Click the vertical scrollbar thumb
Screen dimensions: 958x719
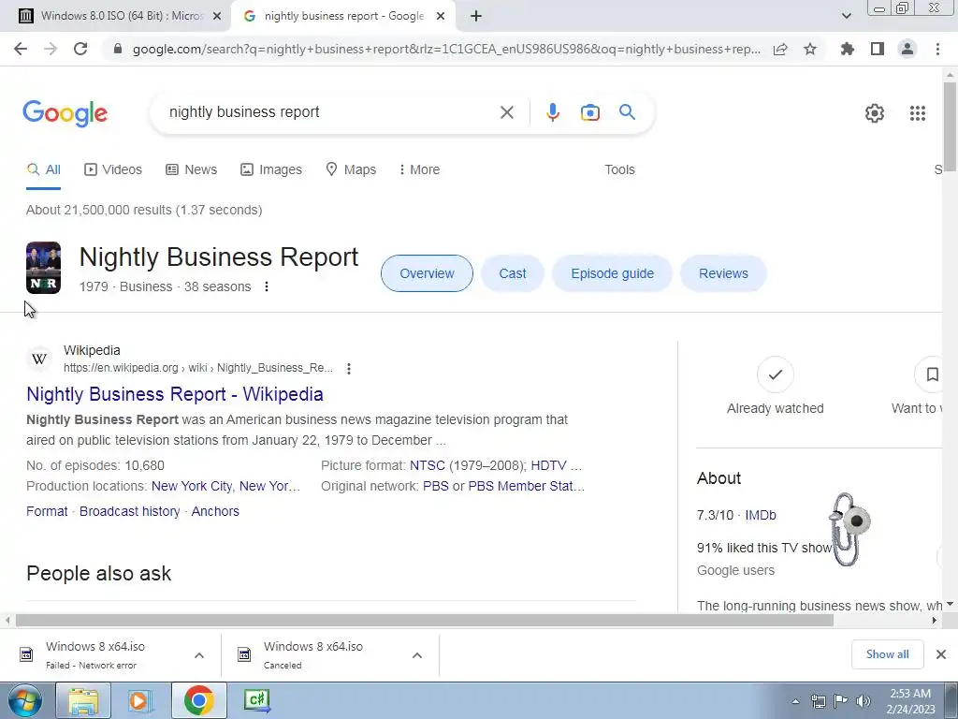950,127
